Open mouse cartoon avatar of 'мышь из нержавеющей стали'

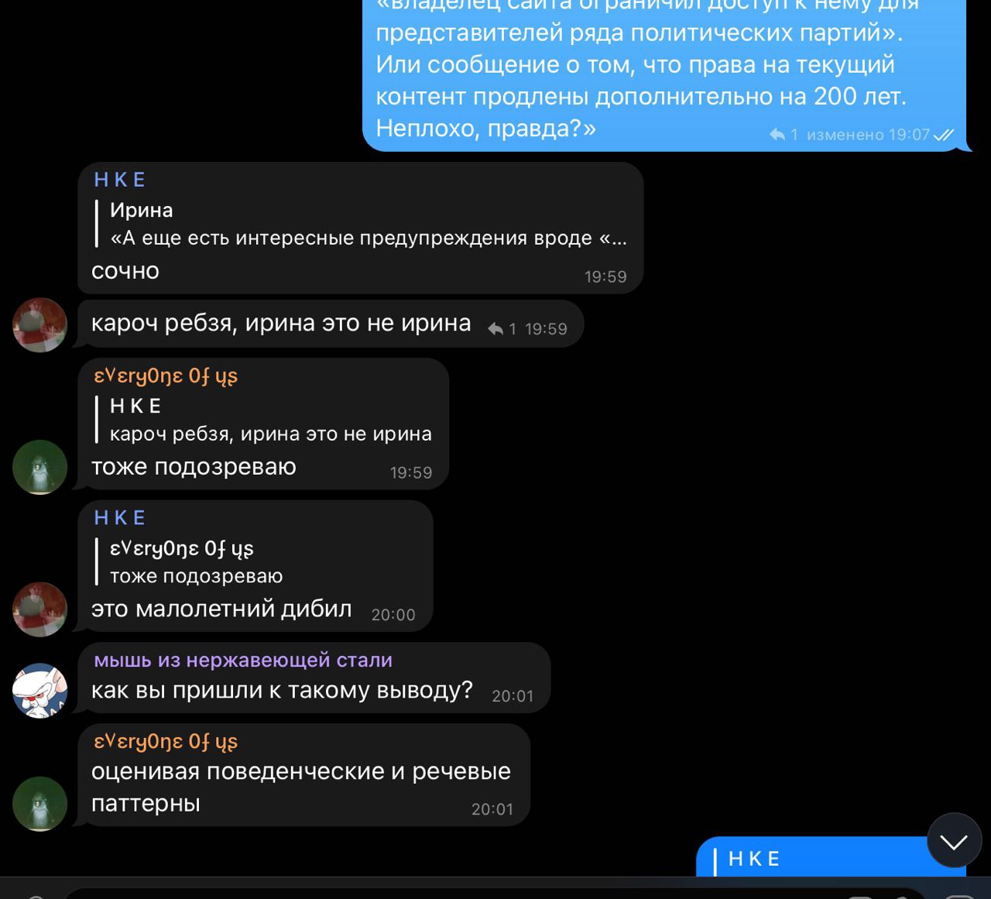click(40, 691)
